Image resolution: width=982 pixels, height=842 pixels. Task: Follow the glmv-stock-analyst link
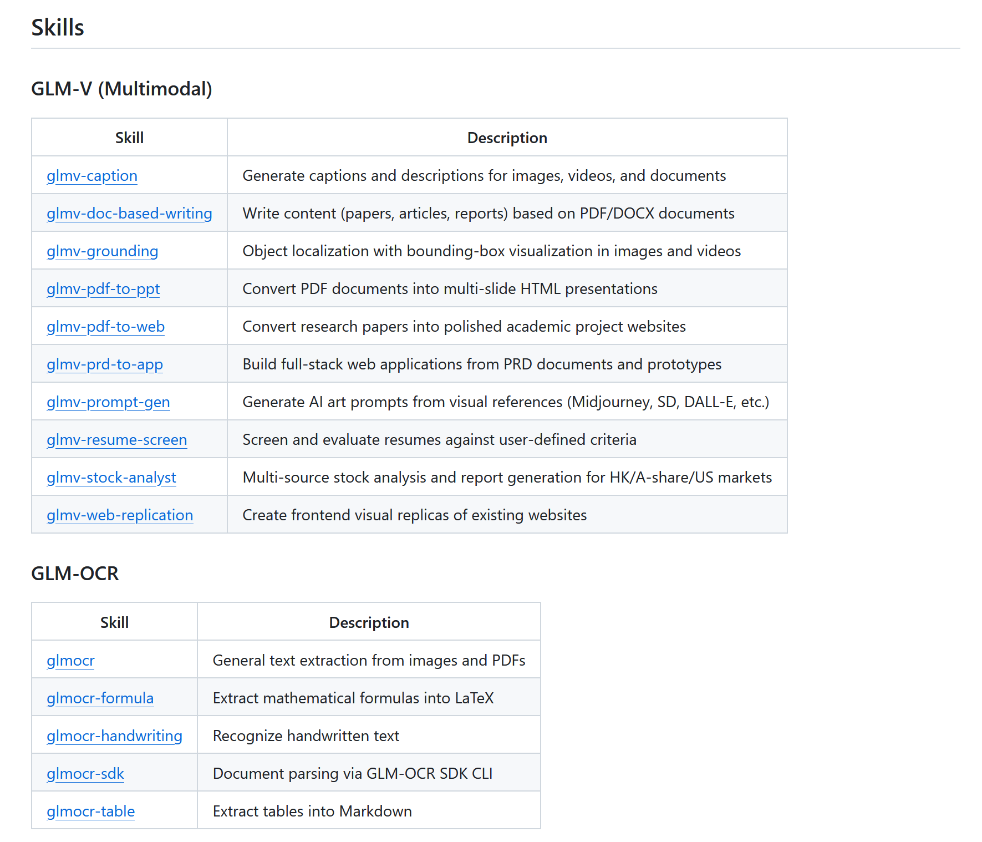111,478
